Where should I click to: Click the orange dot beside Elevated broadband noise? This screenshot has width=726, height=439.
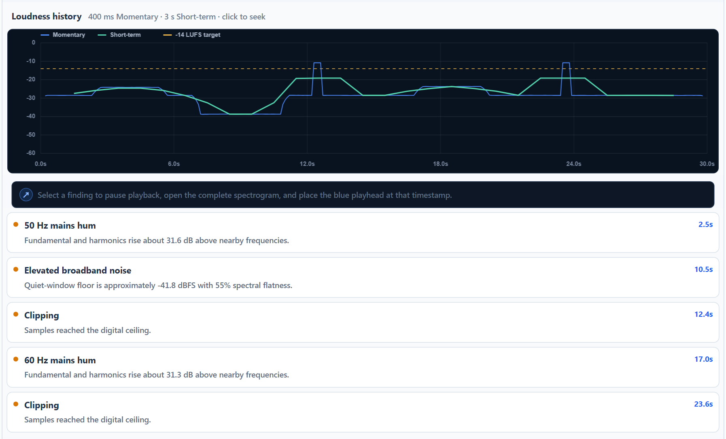[x=16, y=269]
